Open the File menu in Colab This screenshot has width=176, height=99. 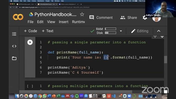(31, 22)
